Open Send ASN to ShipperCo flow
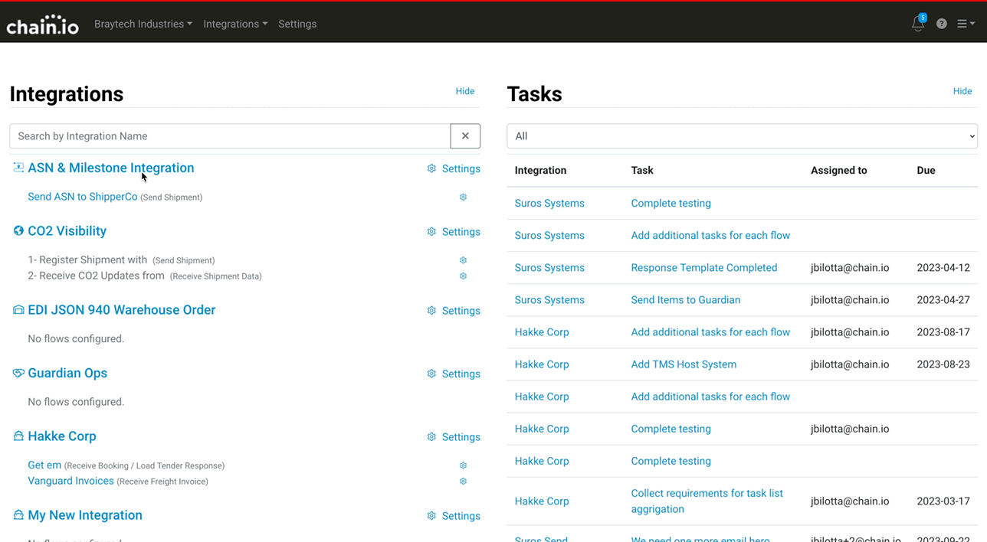 click(x=83, y=197)
